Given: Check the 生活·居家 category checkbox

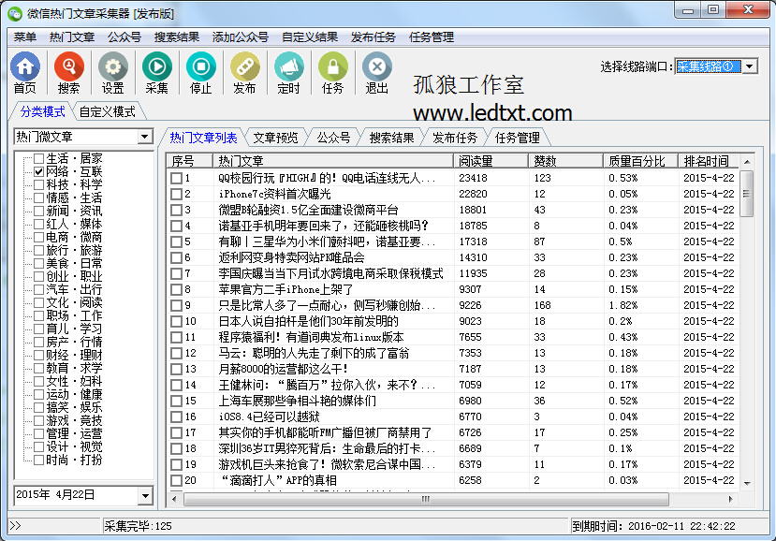Looking at the screenshot, I should pos(38,159).
